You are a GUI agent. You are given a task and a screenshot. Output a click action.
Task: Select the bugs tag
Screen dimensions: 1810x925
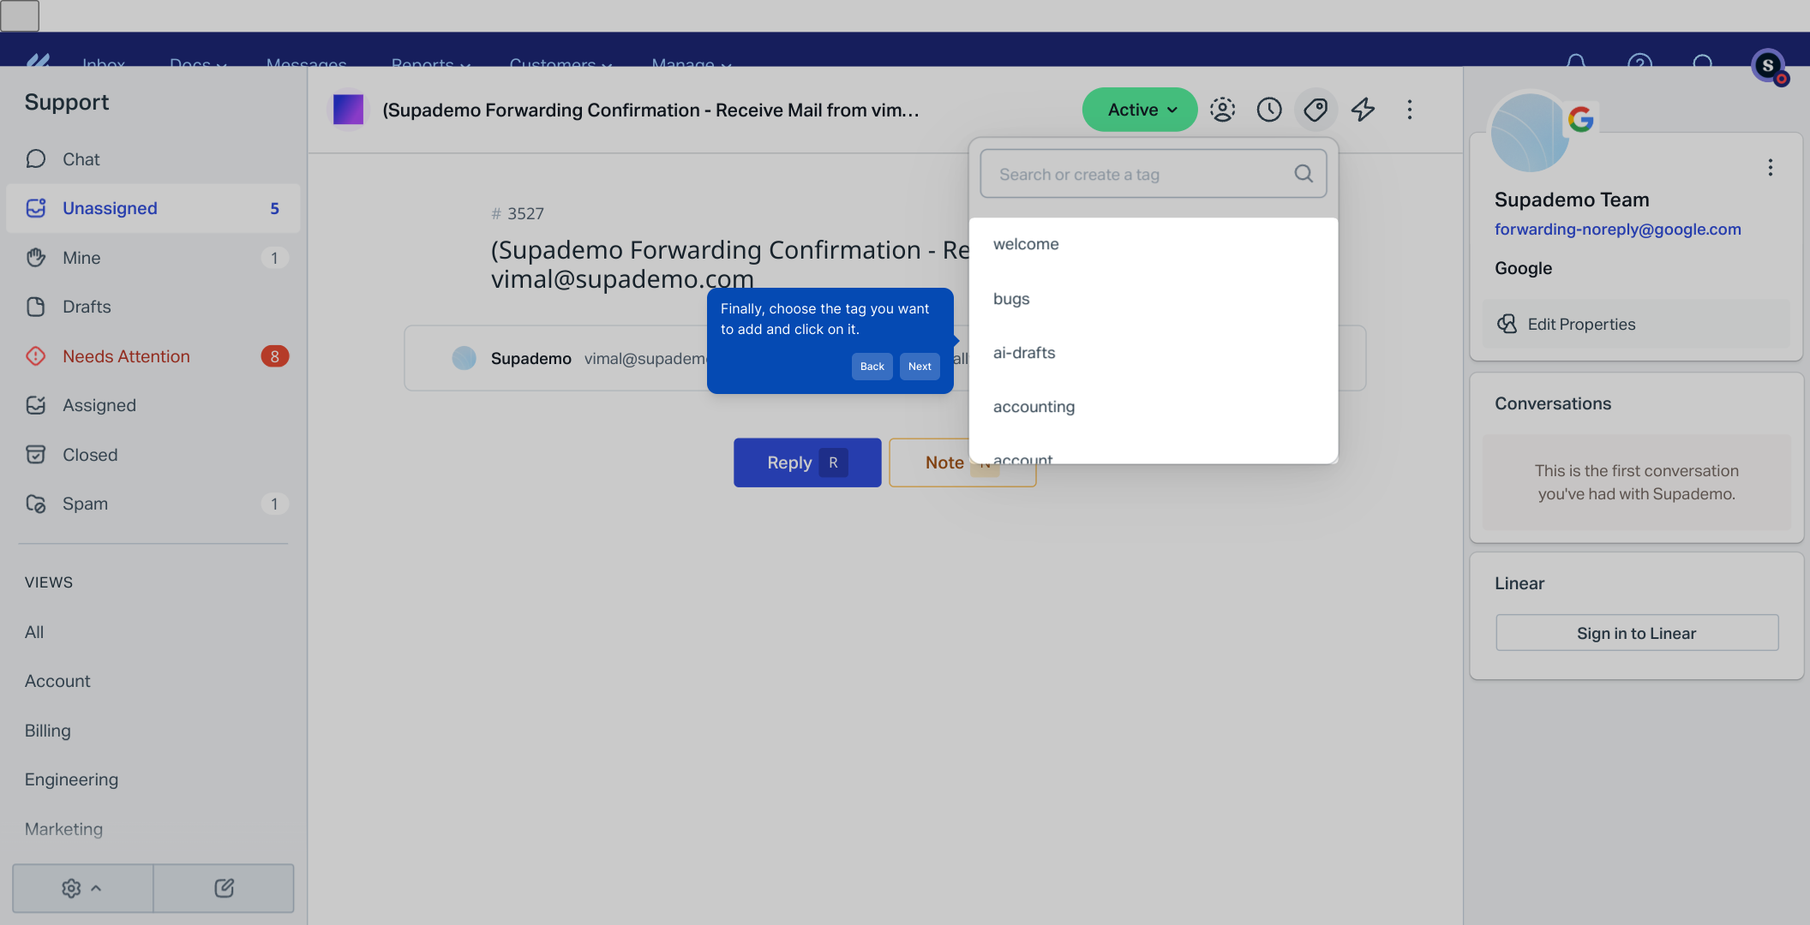1153,299
